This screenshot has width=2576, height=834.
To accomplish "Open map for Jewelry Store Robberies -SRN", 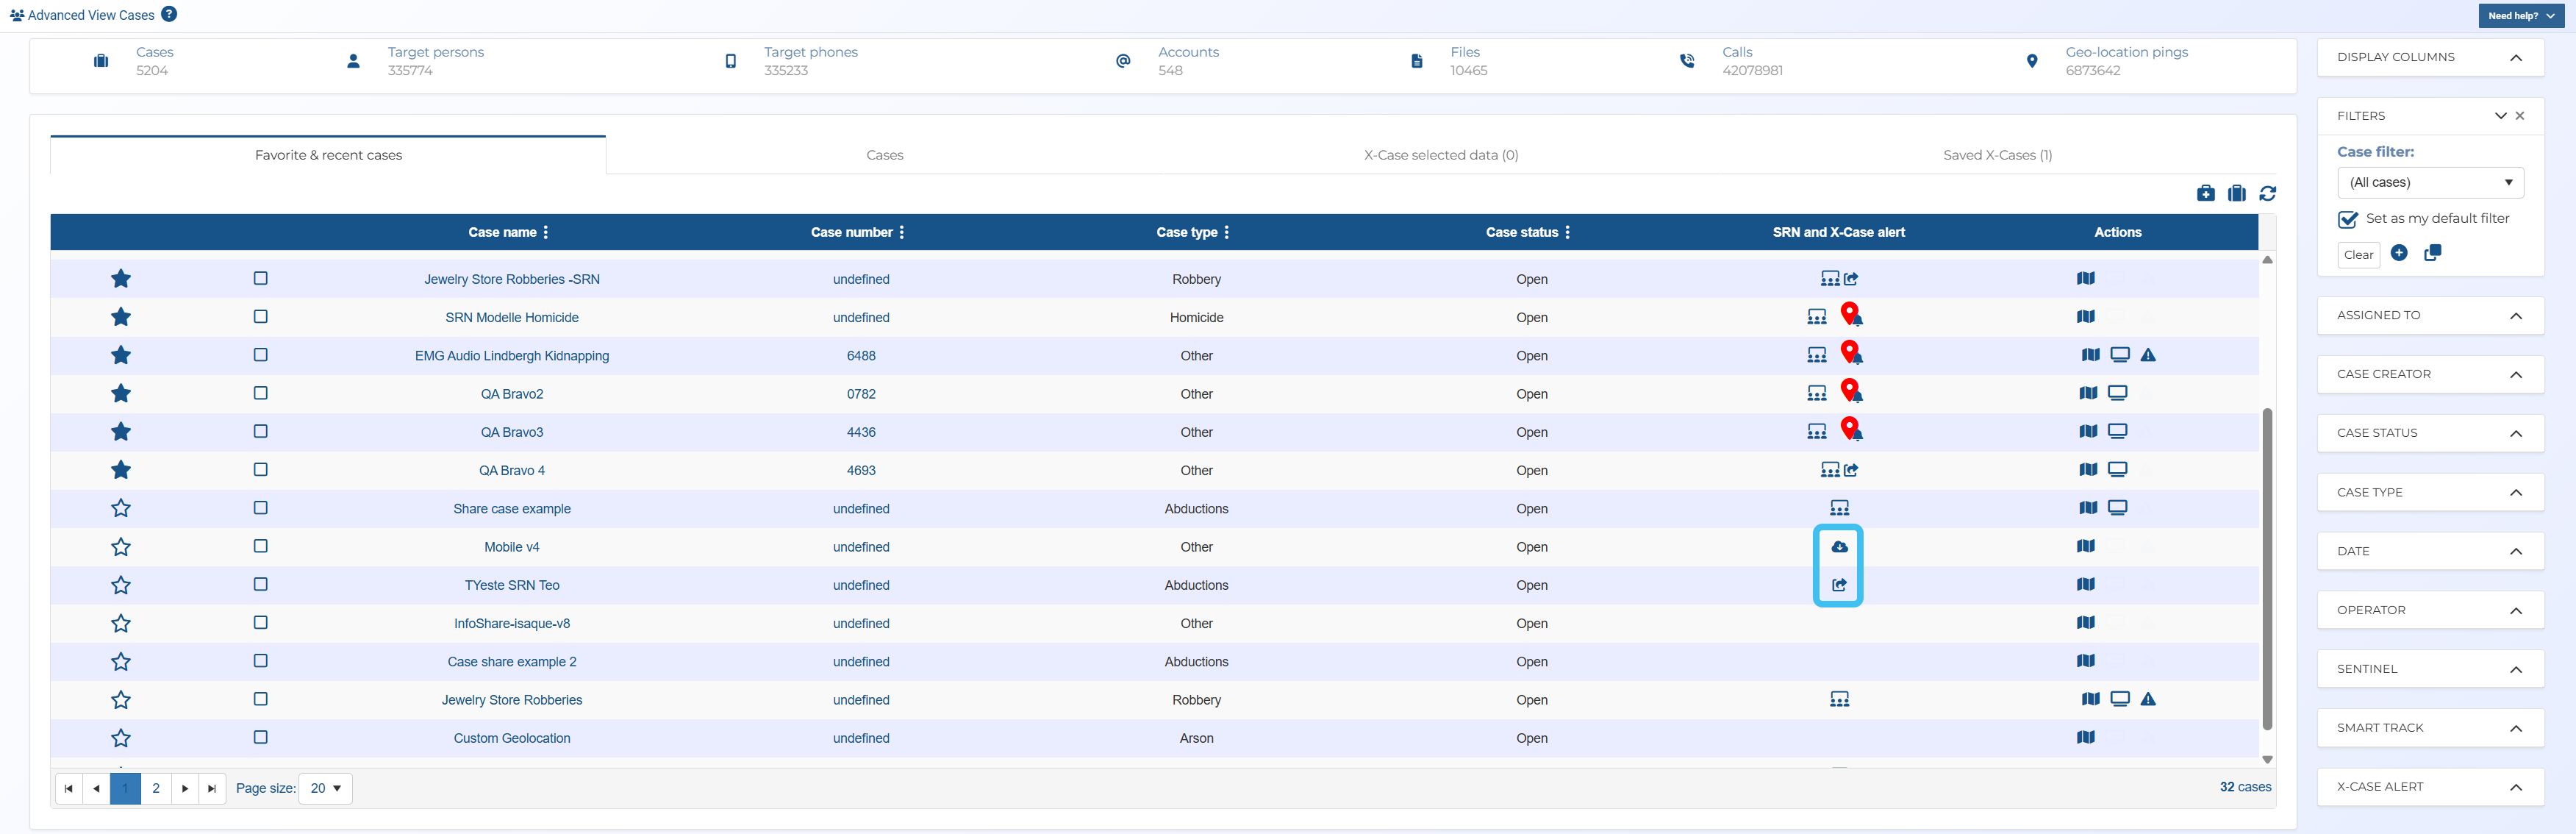I will click(2085, 279).
